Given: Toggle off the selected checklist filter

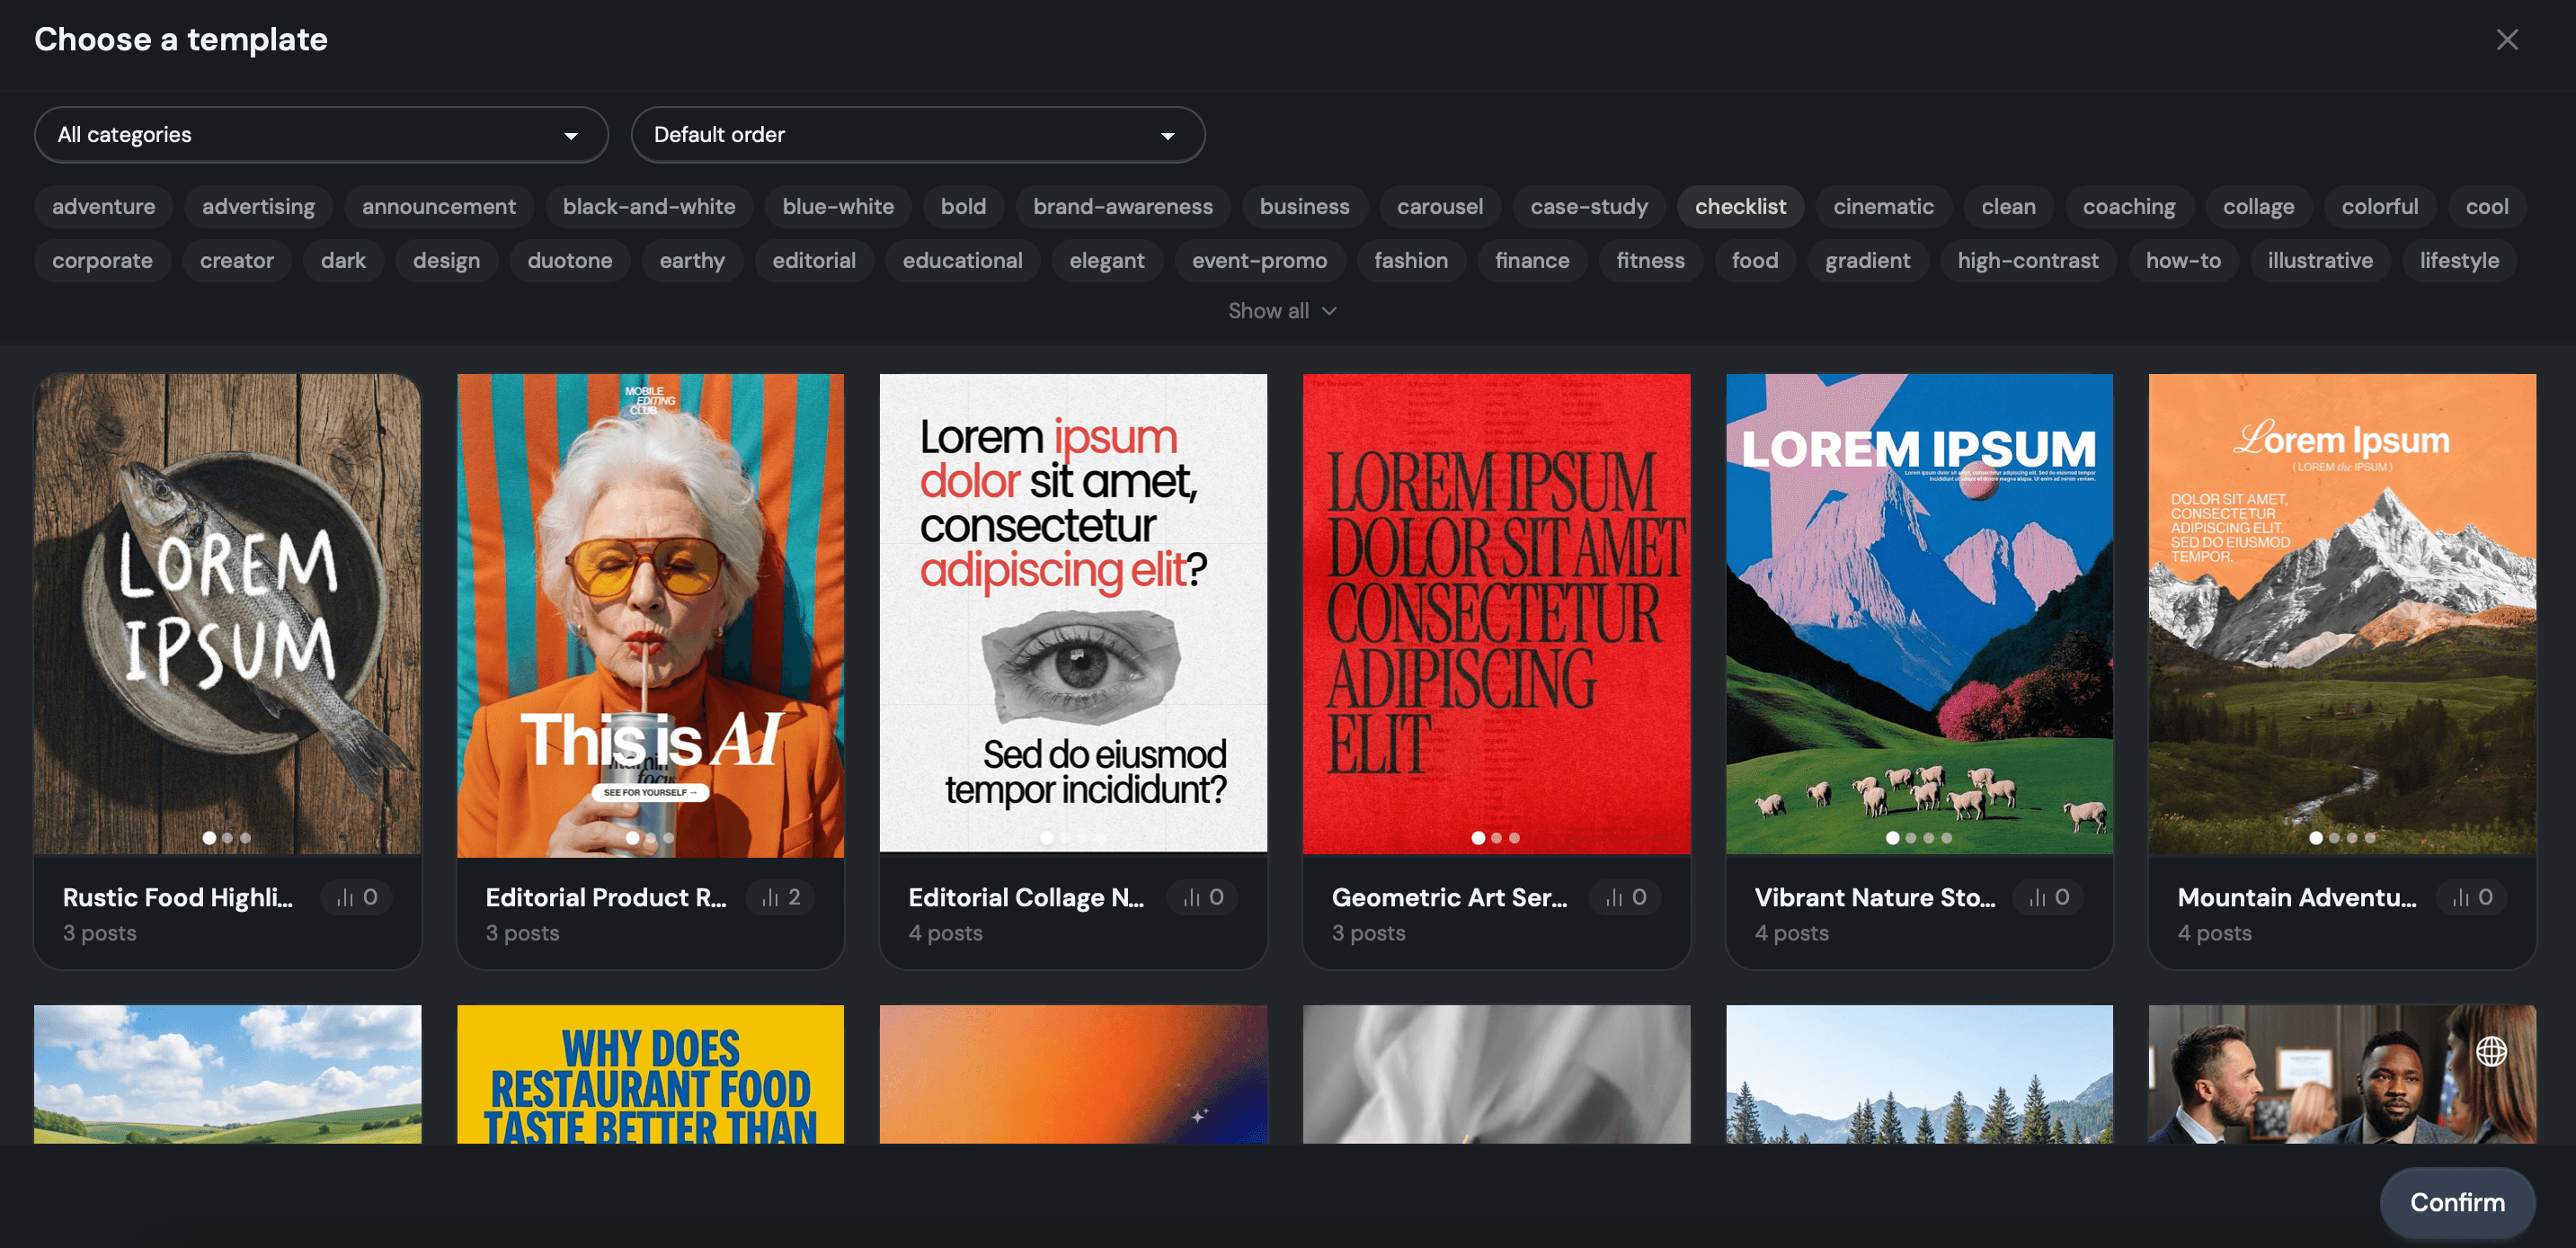Looking at the screenshot, I should point(1741,206).
